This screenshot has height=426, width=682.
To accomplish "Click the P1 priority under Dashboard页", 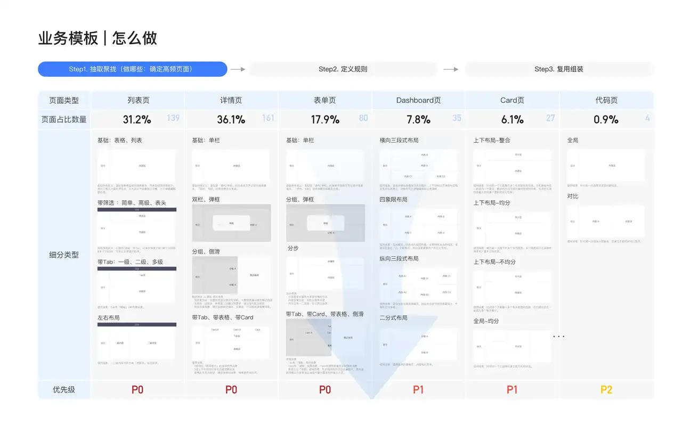I will pyautogui.click(x=418, y=390).
